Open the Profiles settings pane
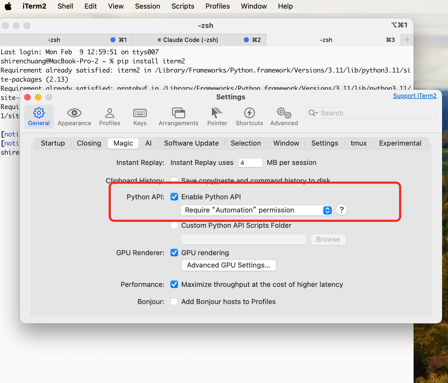Screen dimensions: 448x383 point(110,117)
